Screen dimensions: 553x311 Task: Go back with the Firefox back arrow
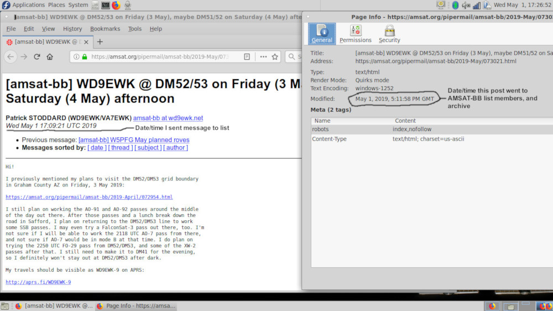tap(11, 56)
